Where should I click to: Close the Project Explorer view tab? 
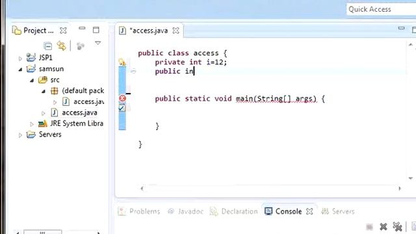point(63,31)
